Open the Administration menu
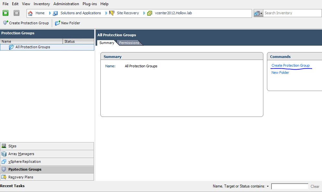 click(66, 4)
